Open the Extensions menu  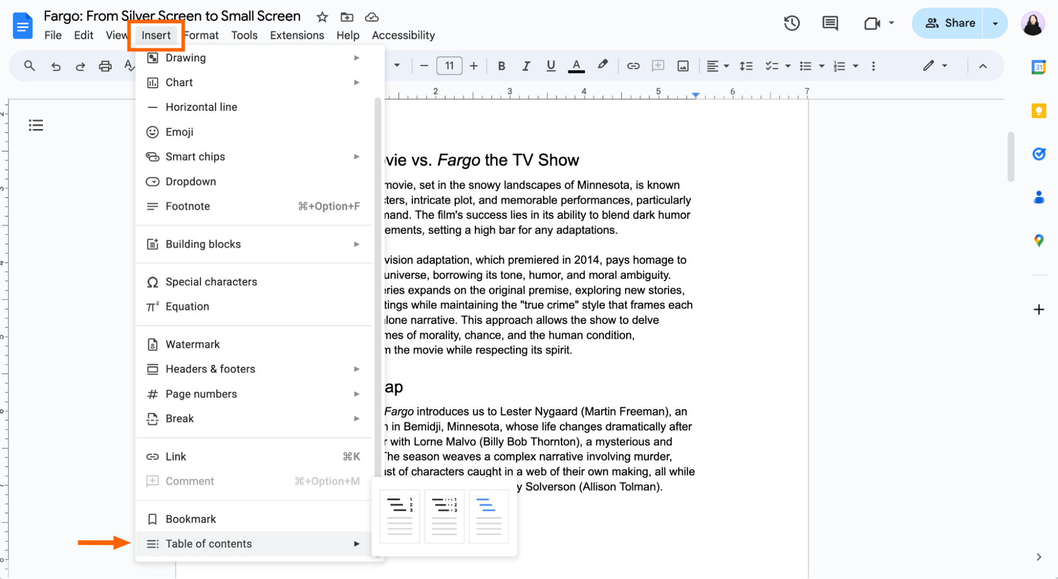click(x=297, y=35)
